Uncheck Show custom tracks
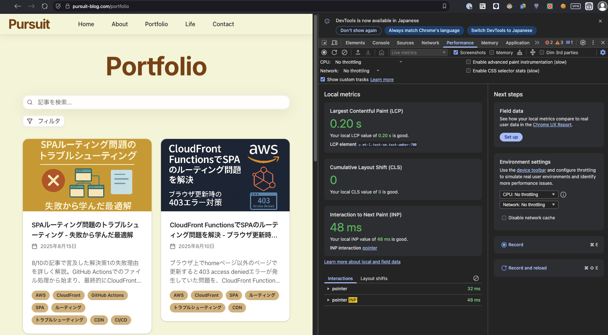Image resolution: width=608 pixels, height=335 pixels. point(323,79)
